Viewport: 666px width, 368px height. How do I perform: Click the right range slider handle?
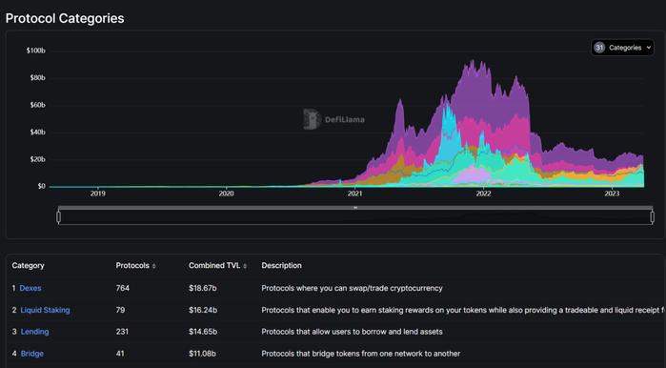point(652,217)
